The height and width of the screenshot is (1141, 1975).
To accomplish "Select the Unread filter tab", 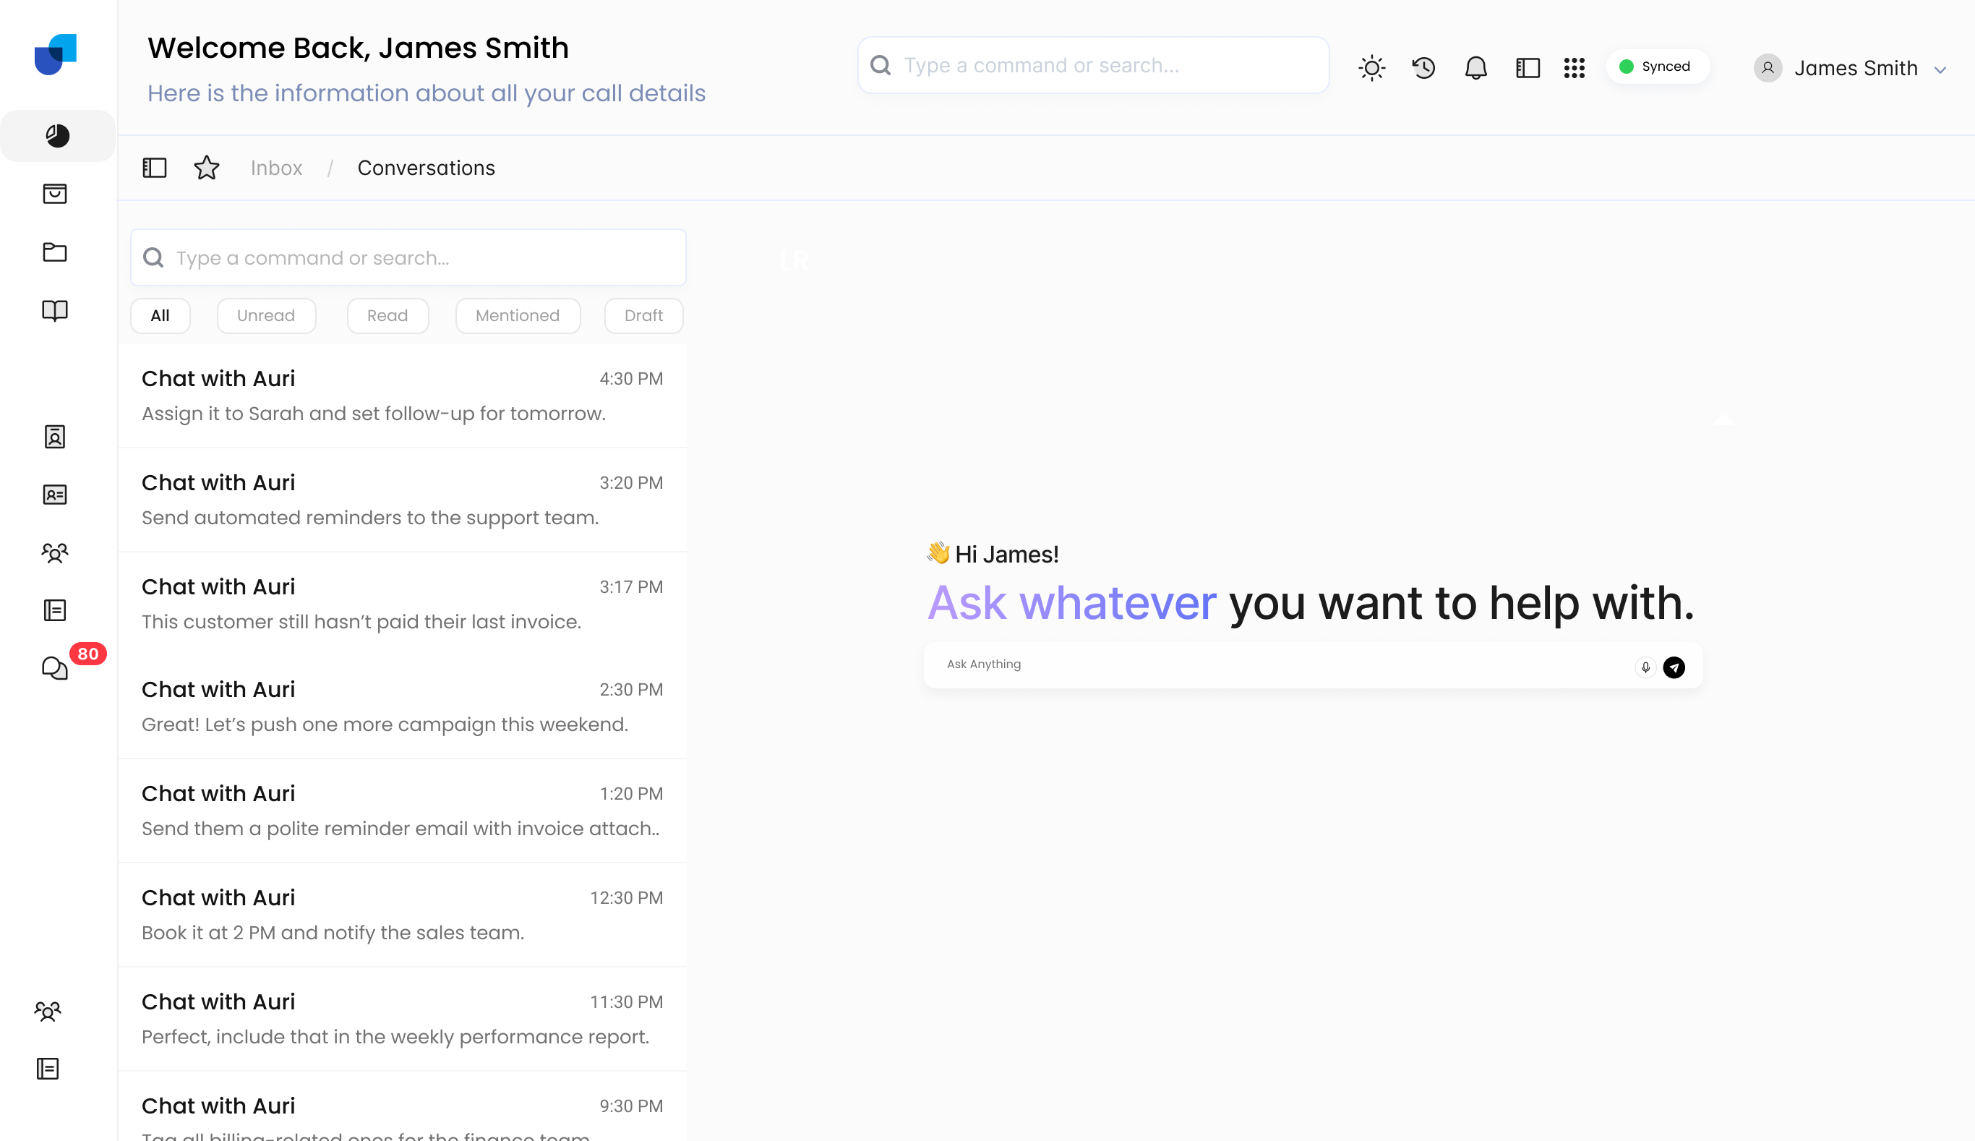I will tap(265, 316).
